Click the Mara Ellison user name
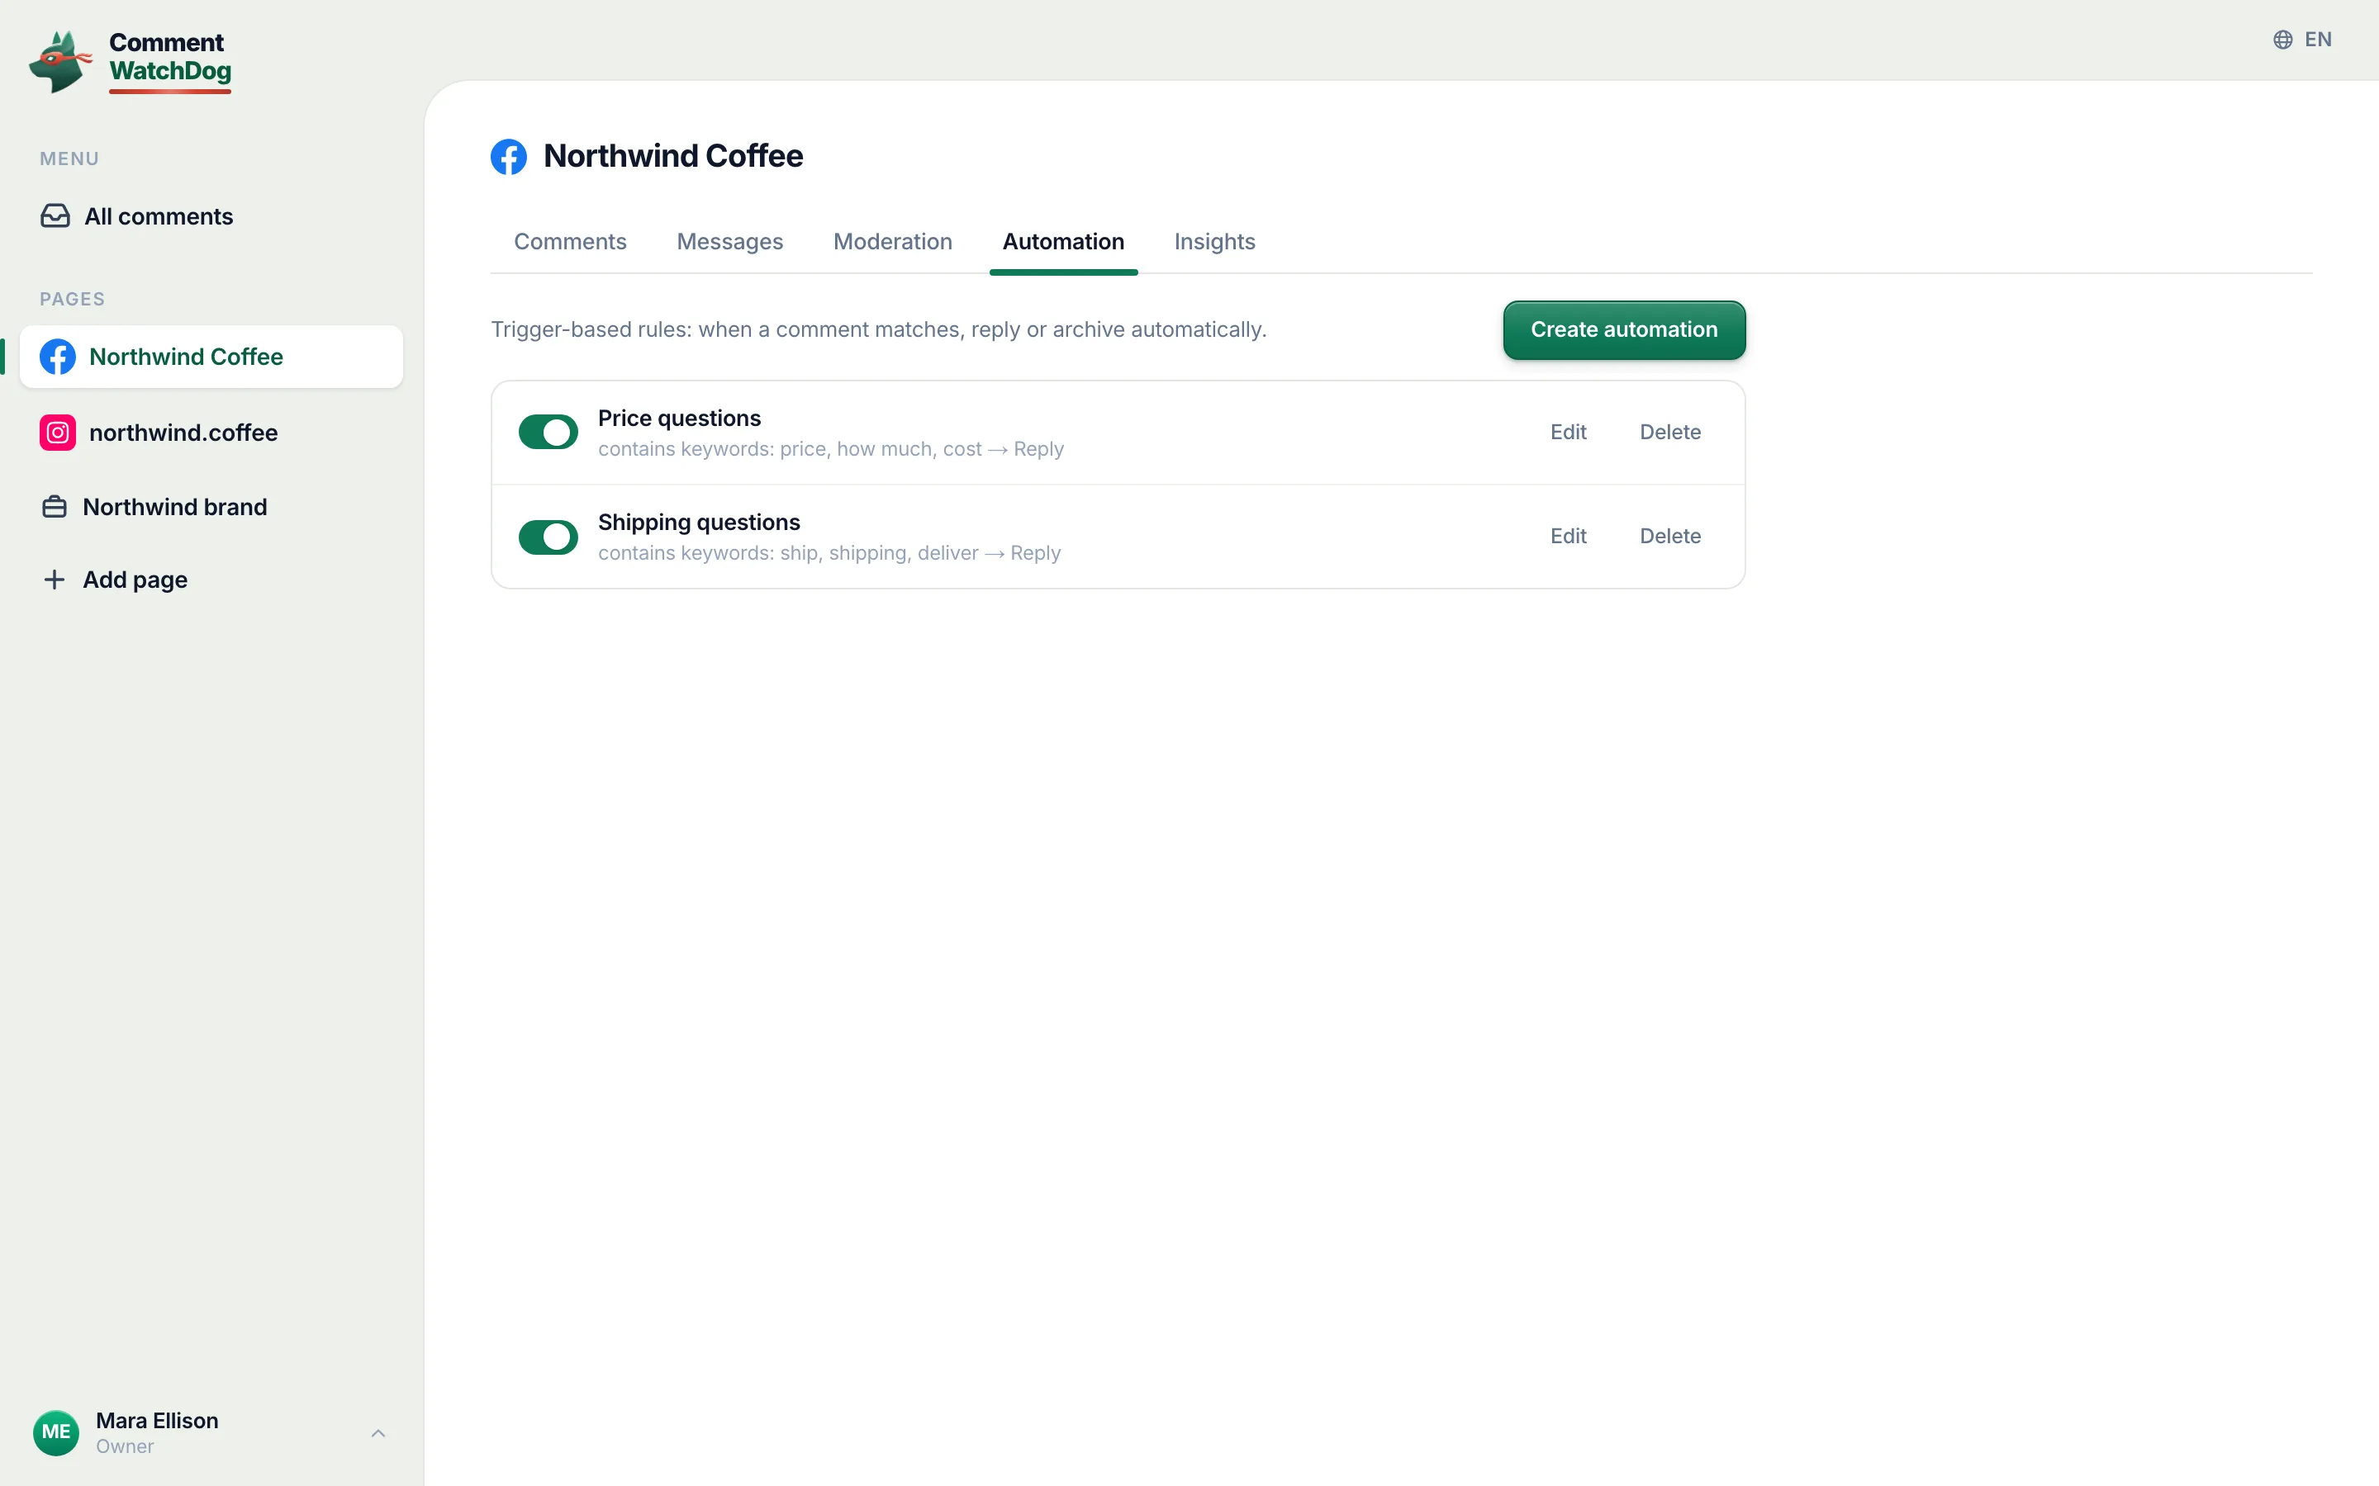This screenshot has height=1486, width=2379. (x=157, y=1420)
